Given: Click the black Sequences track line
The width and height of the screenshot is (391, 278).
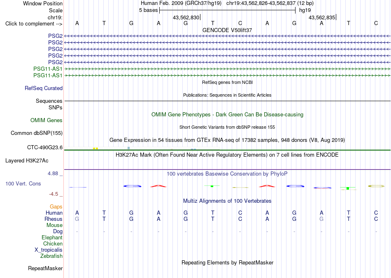Looking at the screenshot, I should pos(228,101).
